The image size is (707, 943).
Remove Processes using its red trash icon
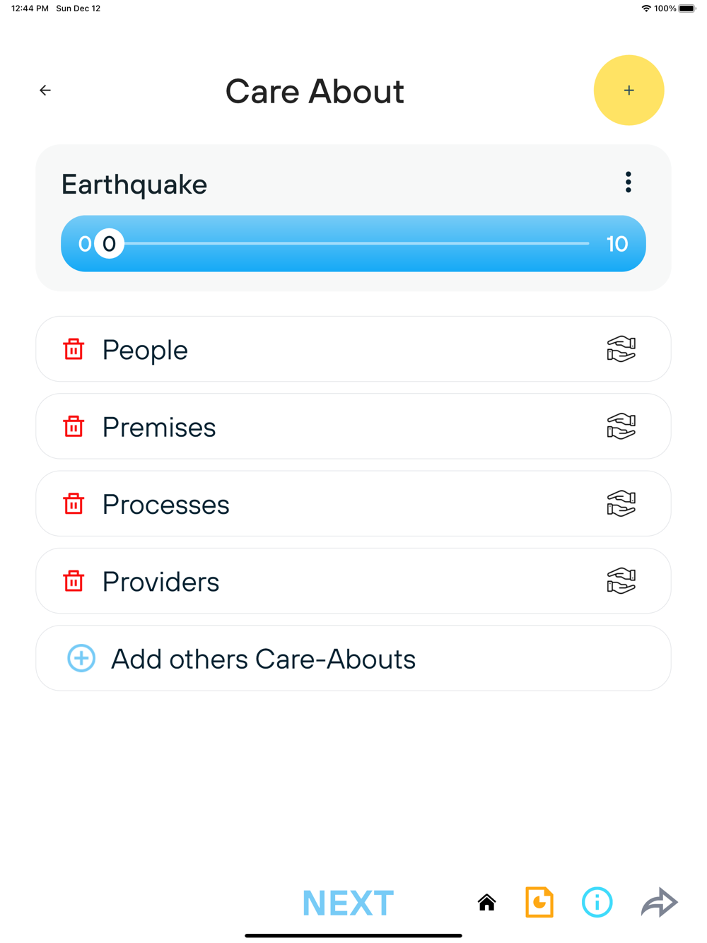tap(74, 504)
